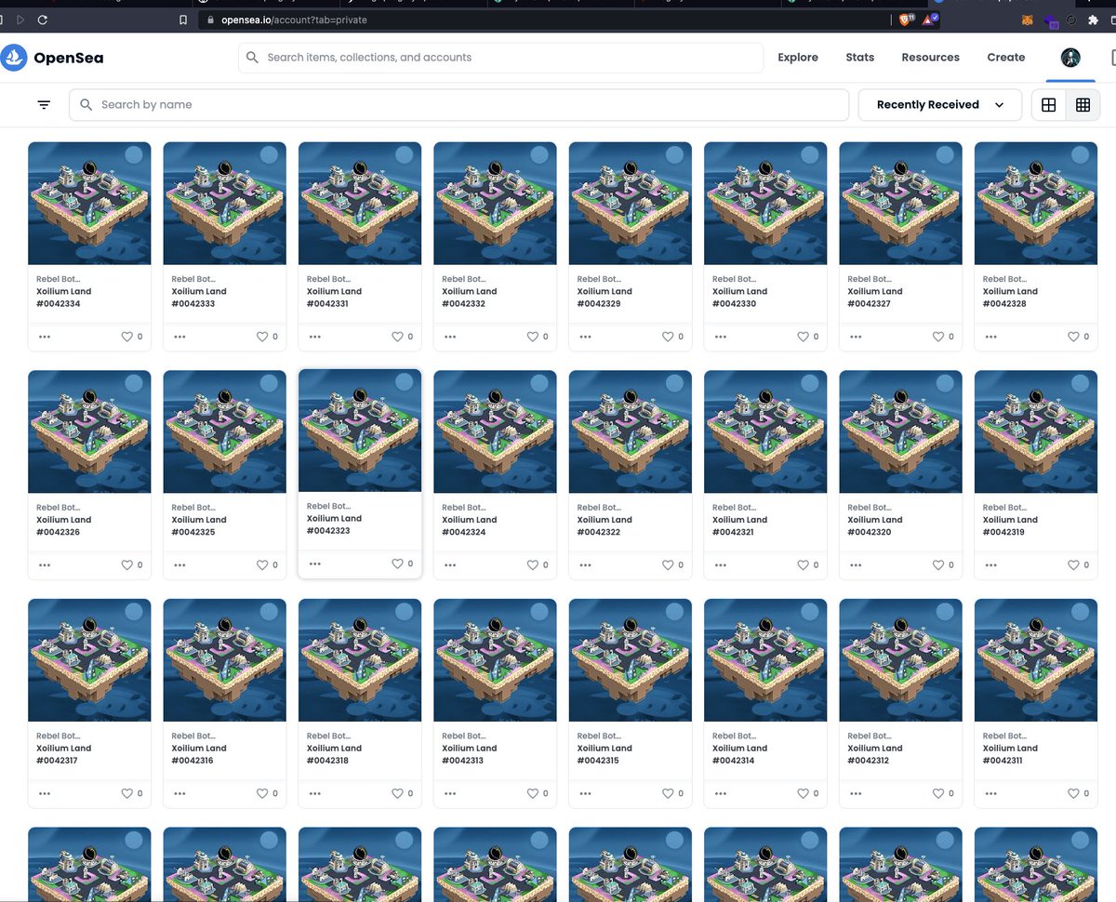Select item #0042314 via circle checkbox

(809, 612)
